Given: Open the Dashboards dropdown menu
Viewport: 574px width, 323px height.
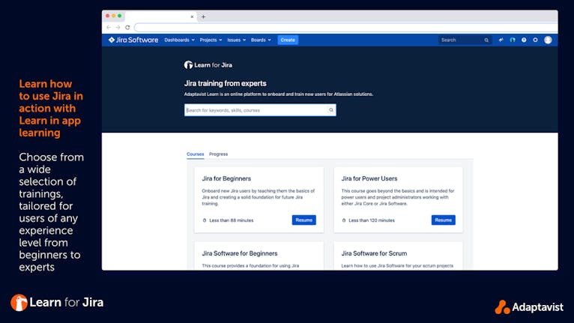Looking at the screenshot, I should (x=179, y=40).
